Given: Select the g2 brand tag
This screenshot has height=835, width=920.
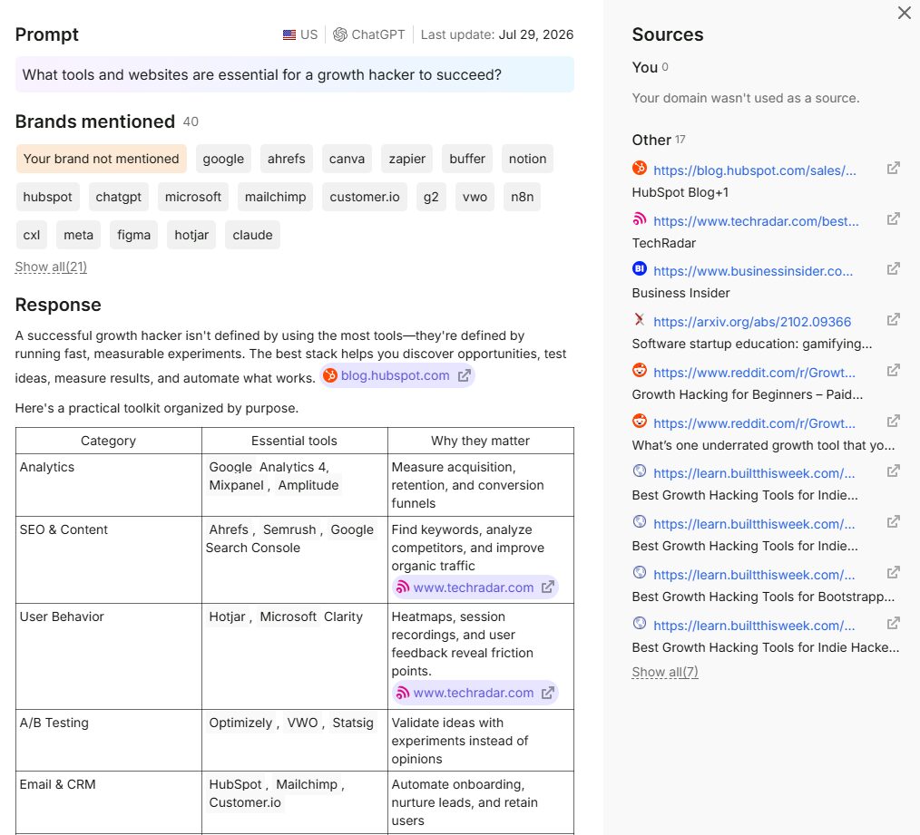Looking at the screenshot, I should click(431, 197).
